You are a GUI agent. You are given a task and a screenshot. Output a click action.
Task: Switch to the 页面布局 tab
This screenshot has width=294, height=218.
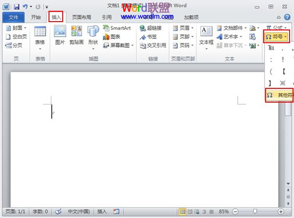click(81, 17)
